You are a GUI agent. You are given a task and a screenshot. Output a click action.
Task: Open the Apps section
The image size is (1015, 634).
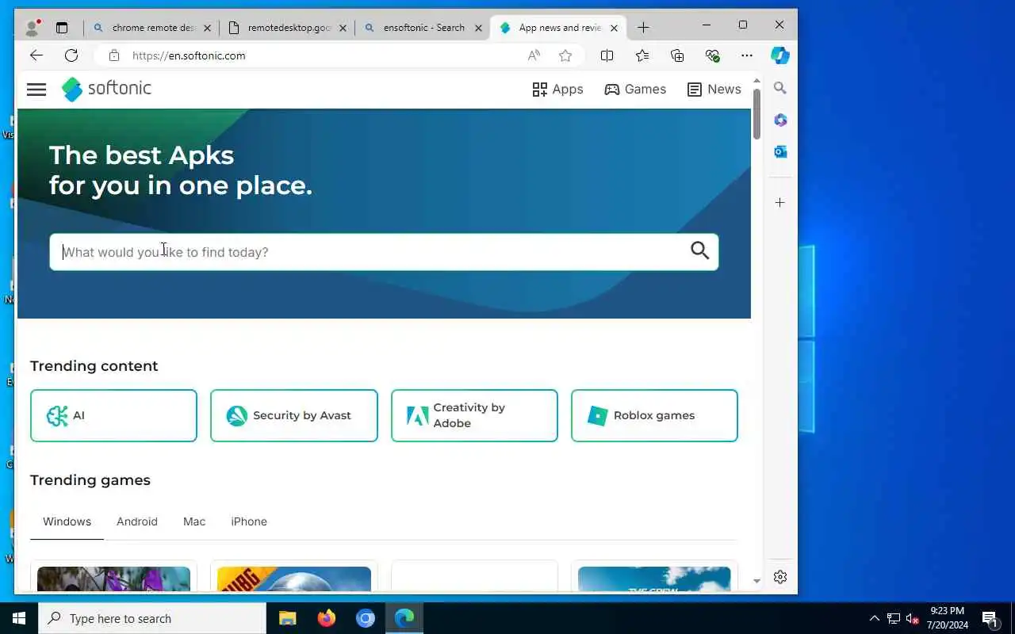[557, 90]
